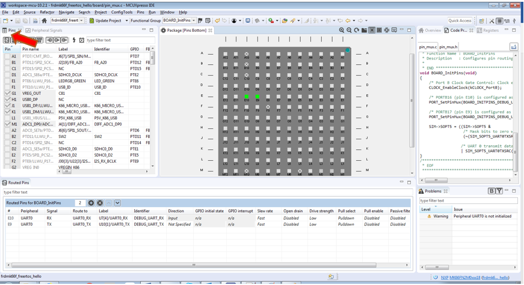Open the Routed Pins down-arrow dropdown
The image size is (524, 285).
[x=117, y=203]
